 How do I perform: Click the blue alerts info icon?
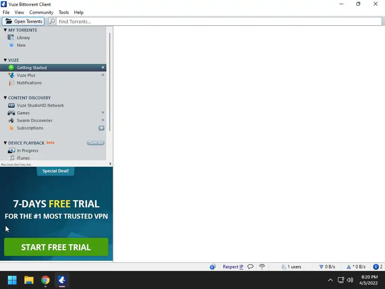[376, 267]
